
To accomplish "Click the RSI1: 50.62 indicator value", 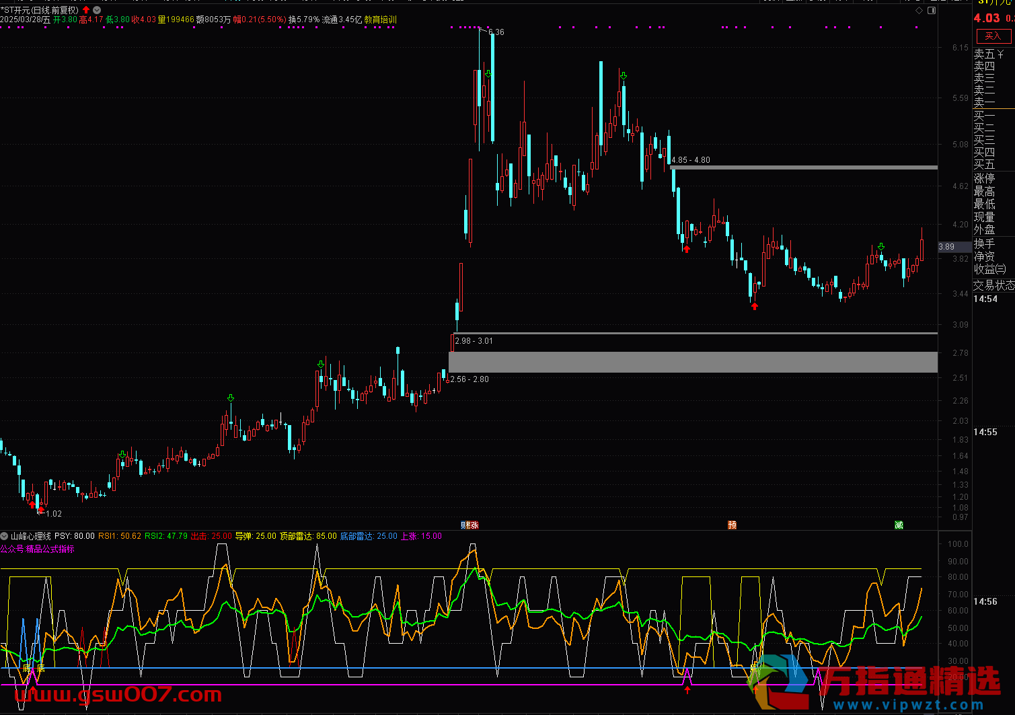I will click(120, 536).
